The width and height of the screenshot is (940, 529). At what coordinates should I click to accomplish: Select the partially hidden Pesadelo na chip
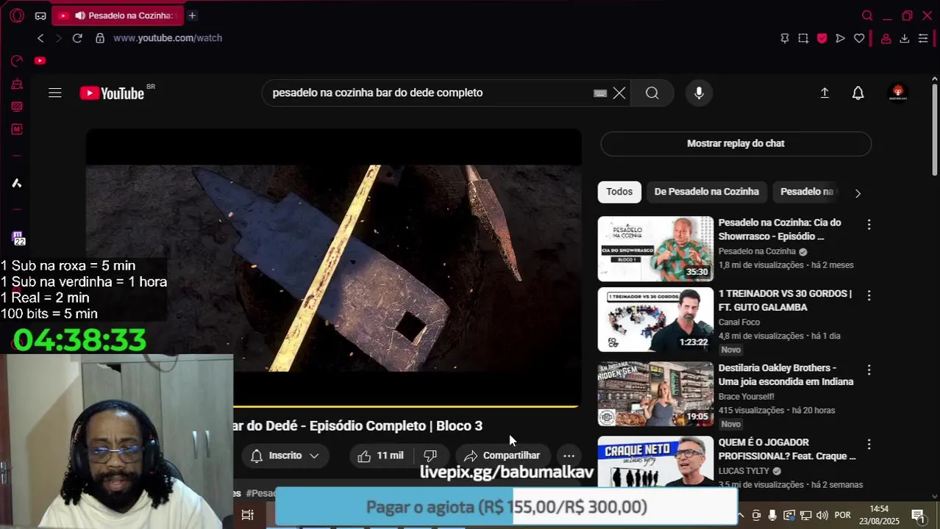(807, 192)
